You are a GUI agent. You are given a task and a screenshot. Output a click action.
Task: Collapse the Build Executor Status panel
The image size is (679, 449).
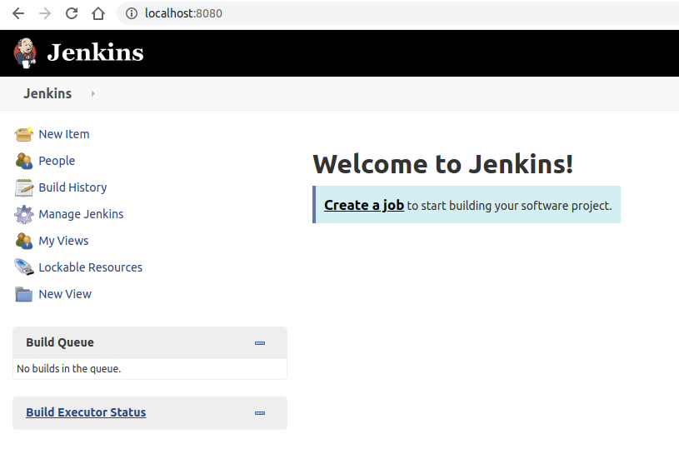(x=260, y=412)
